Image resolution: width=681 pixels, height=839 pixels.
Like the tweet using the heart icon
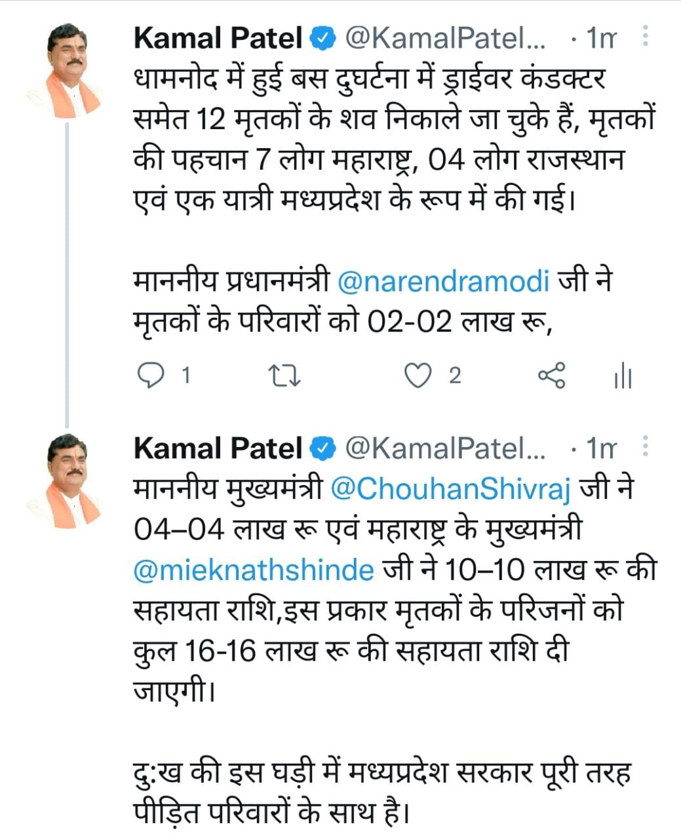[x=418, y=376]
